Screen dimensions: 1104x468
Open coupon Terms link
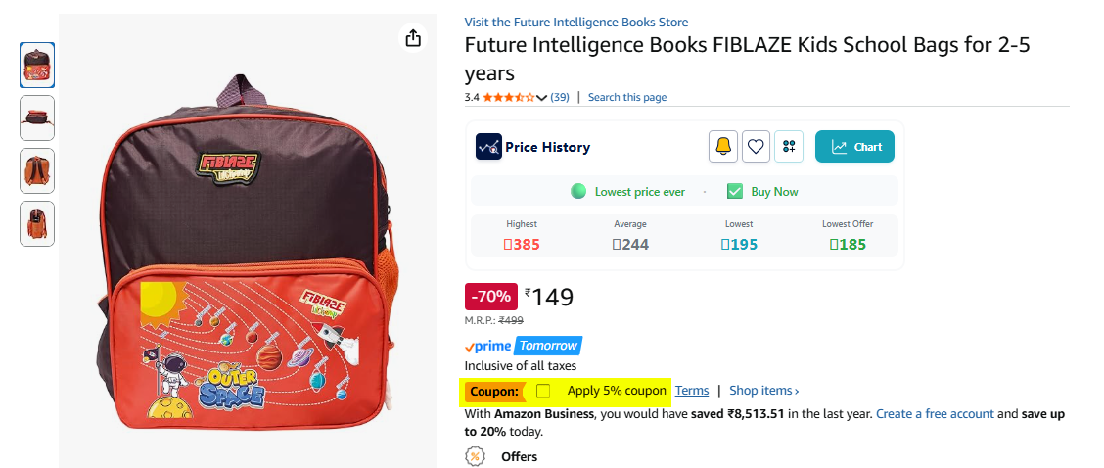(692, 390)
